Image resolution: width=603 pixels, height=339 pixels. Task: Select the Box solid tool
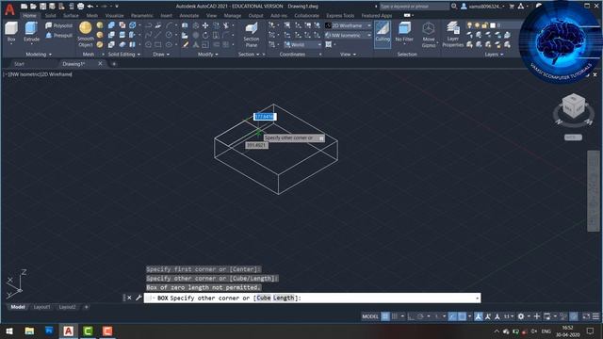coord(11,31)
